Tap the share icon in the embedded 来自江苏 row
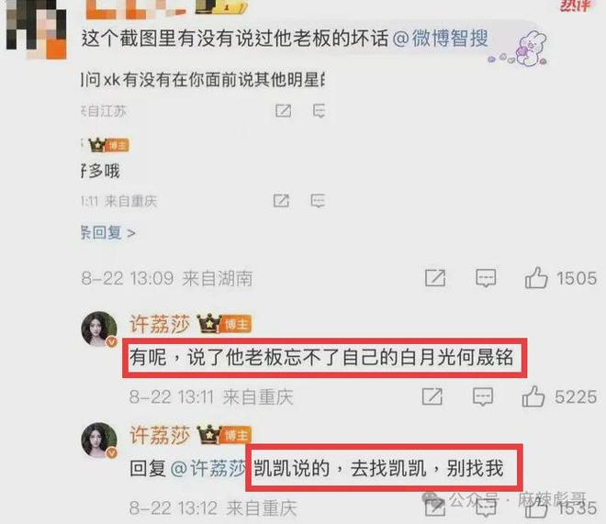This screenshot has height=524, width=606. tap(283, 111)
